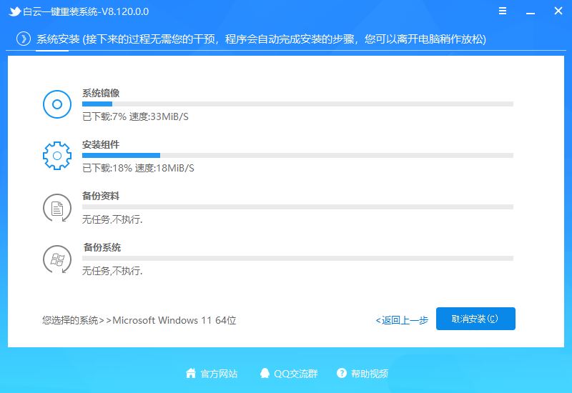Click the 系统安装 step tab heading
The image size is (572, 393).
(59, 39)
